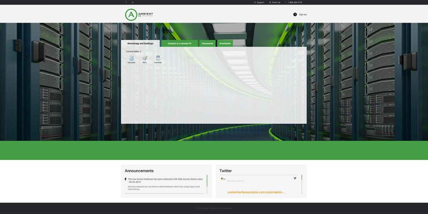Click the Support gear icon in top bar
This screenshot has width=428, height=214.
(x=255, y=2)
